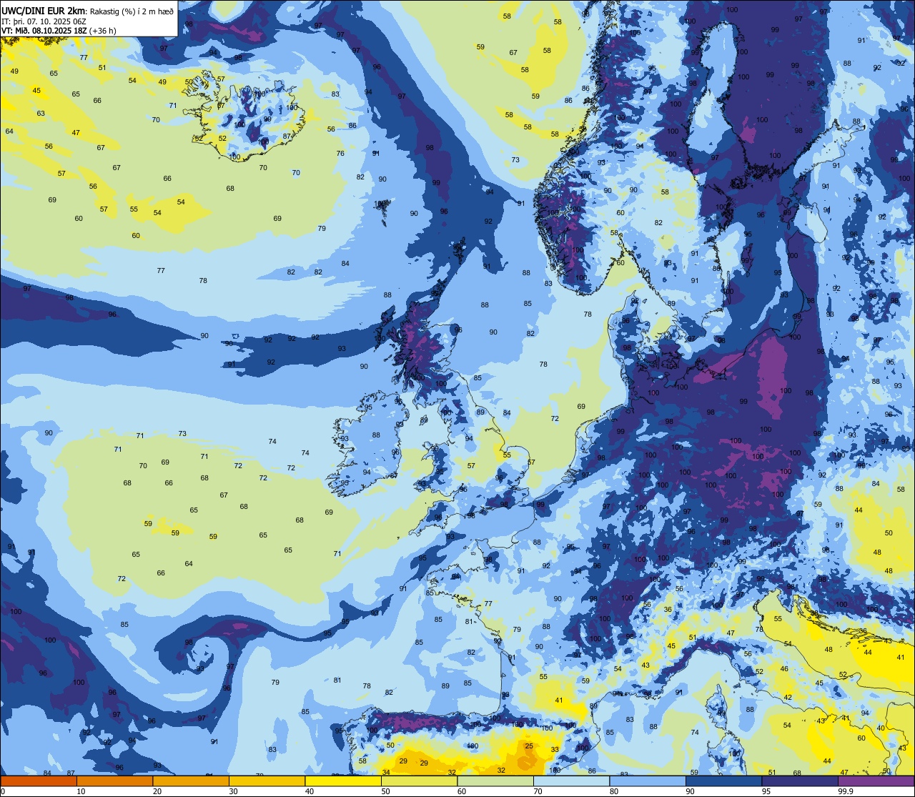Click the legend tick label "90"
915x797 pixels.
click(691, 791)
